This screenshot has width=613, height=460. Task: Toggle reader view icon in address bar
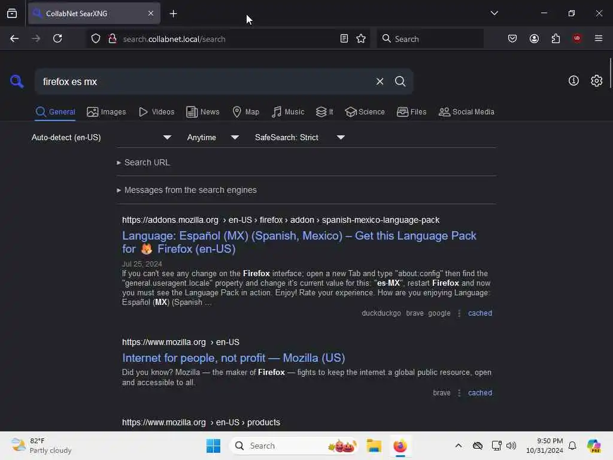(x=344, y=38)
